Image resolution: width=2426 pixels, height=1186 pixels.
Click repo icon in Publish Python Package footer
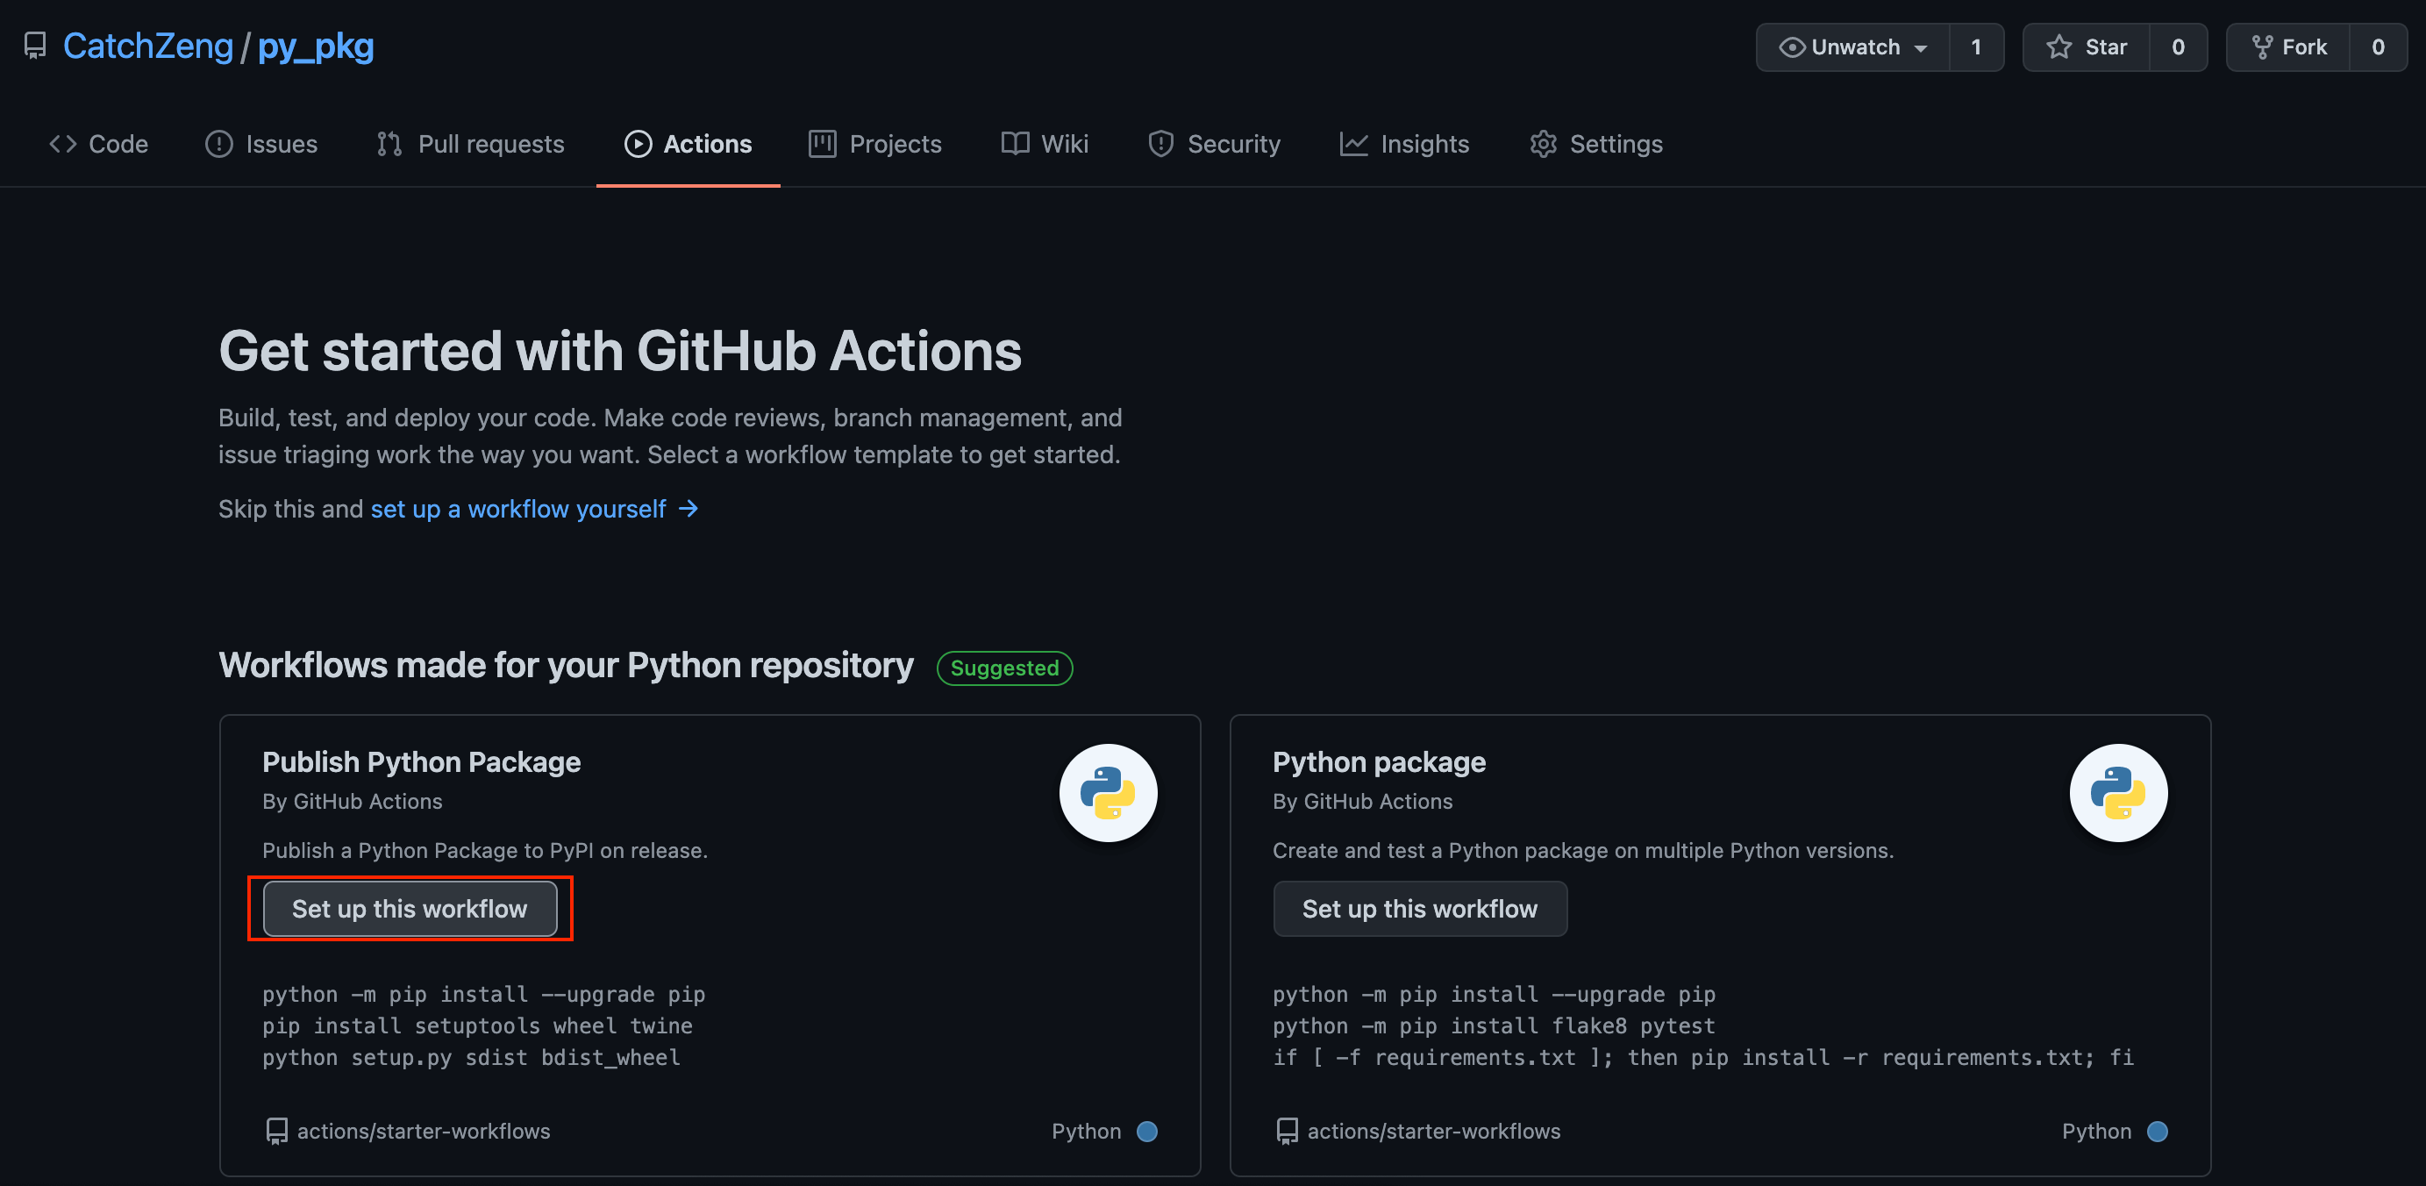[276, 1132]
